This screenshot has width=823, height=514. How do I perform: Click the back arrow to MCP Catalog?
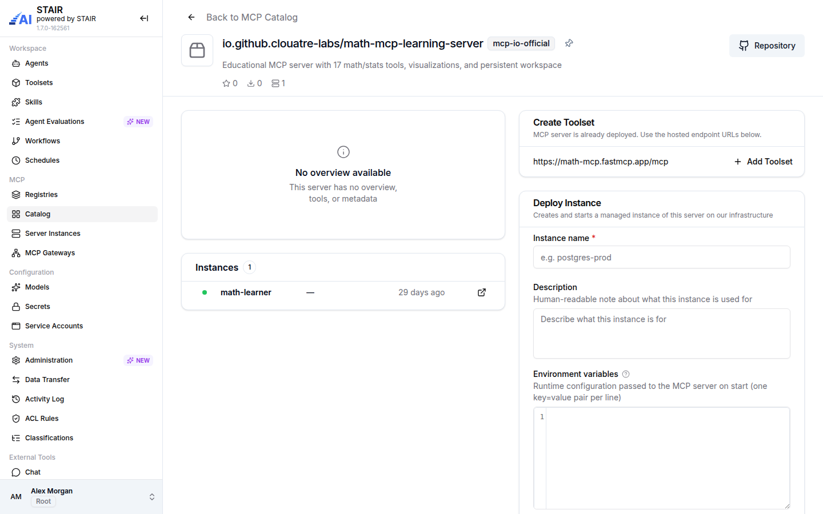coord(191,17)
